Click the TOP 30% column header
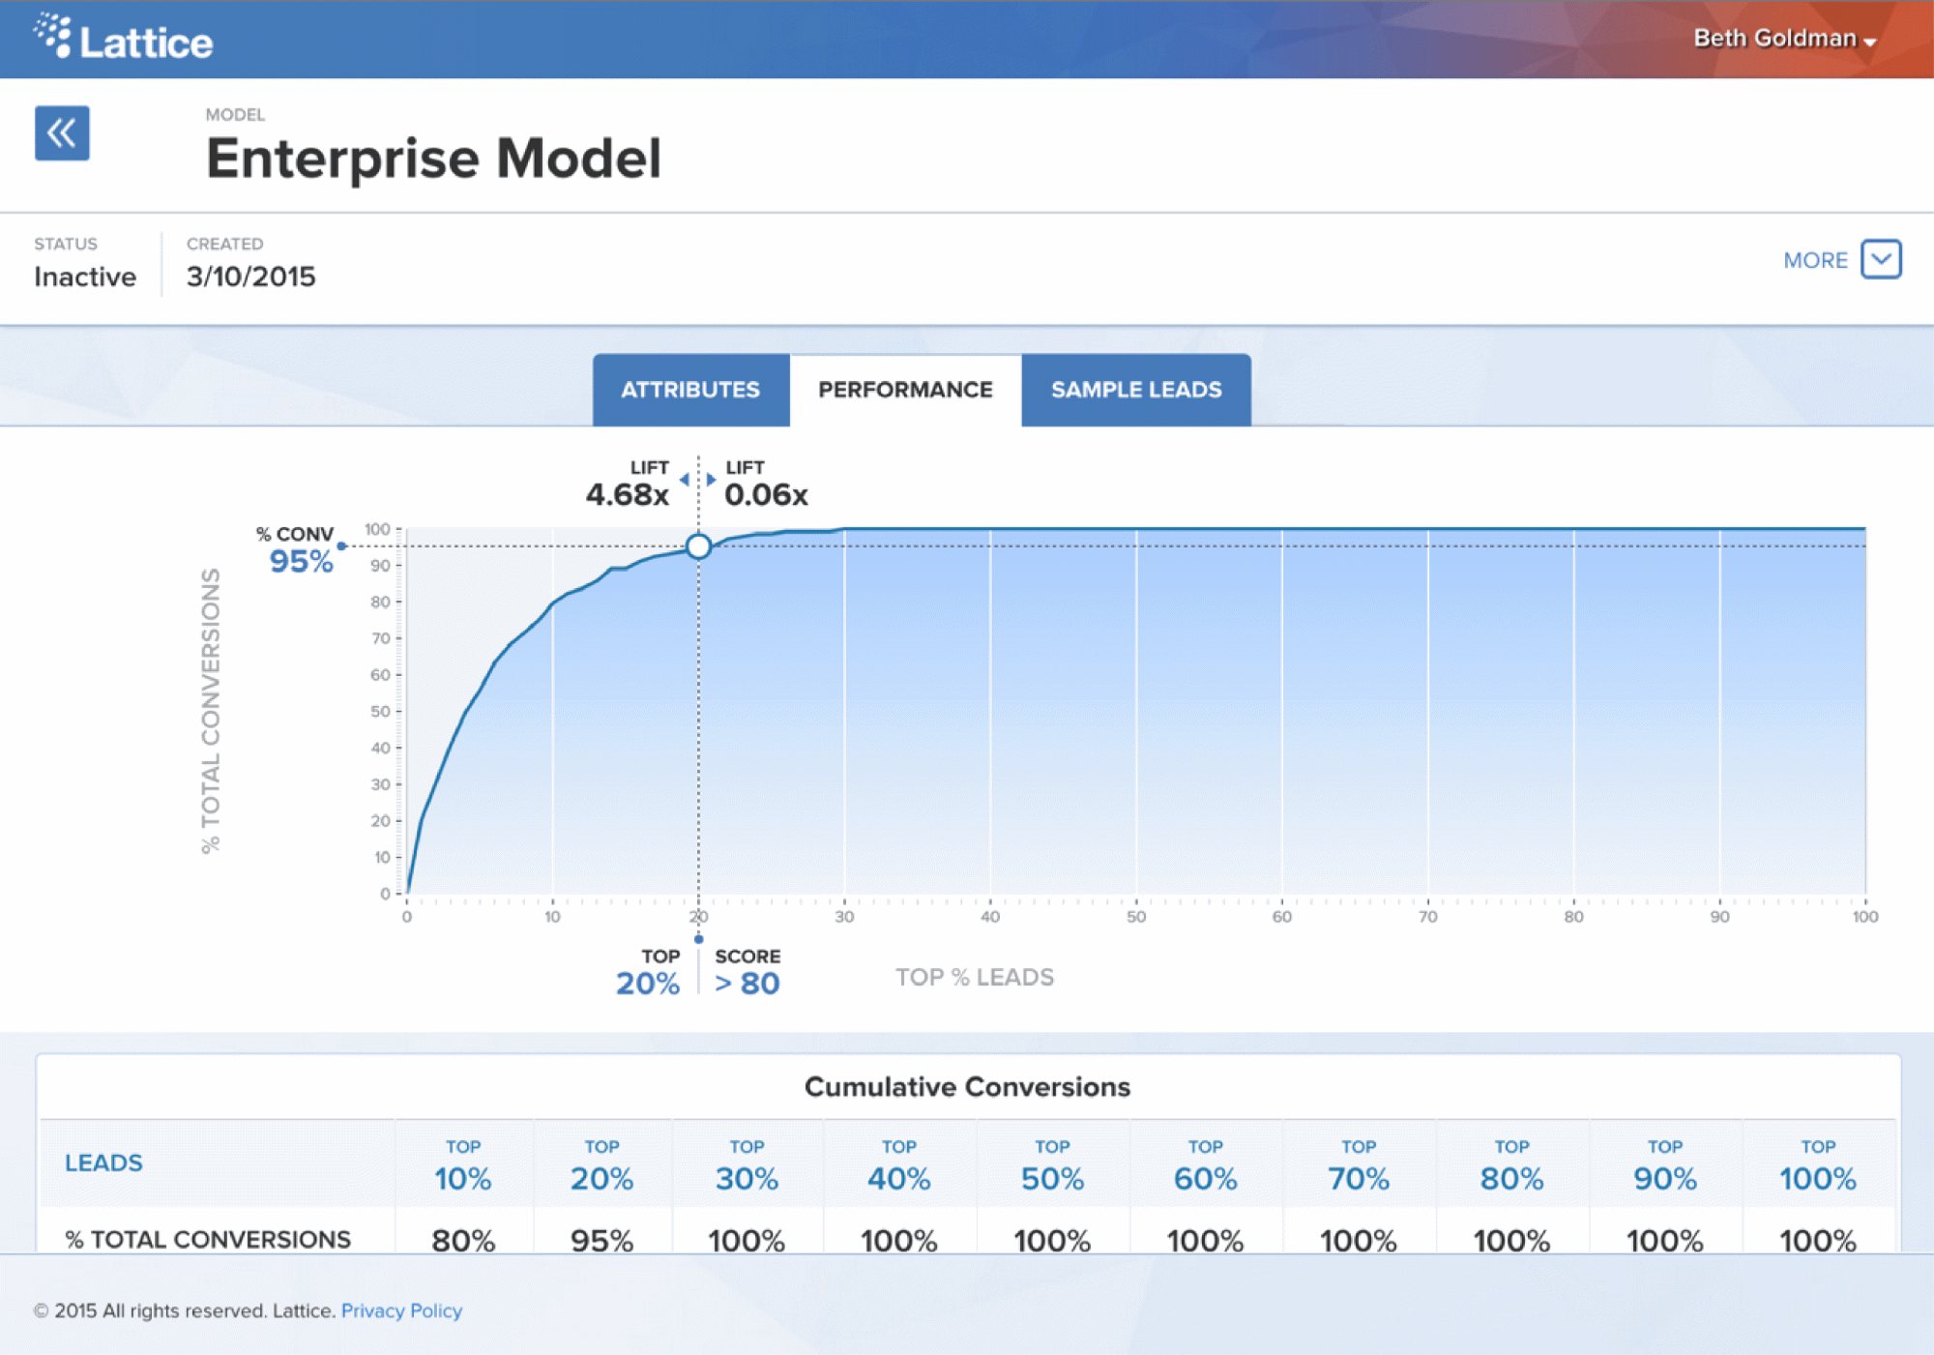This screenshot has width=1934, height=1355. click(747, 1165)
